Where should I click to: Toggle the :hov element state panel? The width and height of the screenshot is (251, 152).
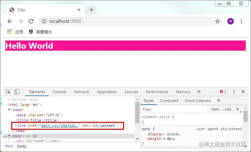pos(215,110)
